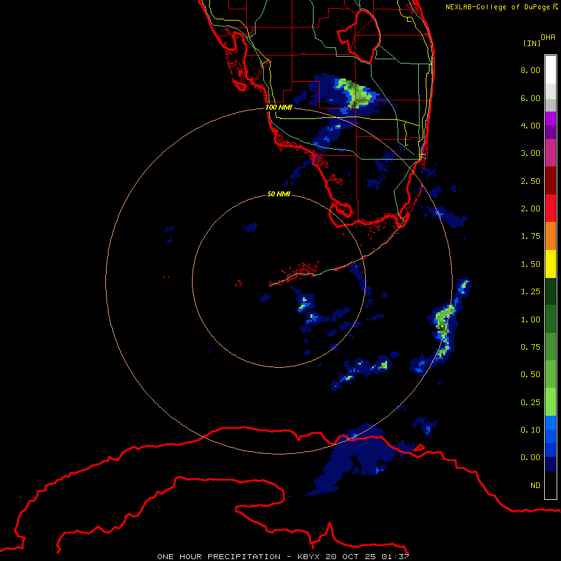561x561 pixels.
Task: Pick the white swatch in color legend
Action: point(550,70)
